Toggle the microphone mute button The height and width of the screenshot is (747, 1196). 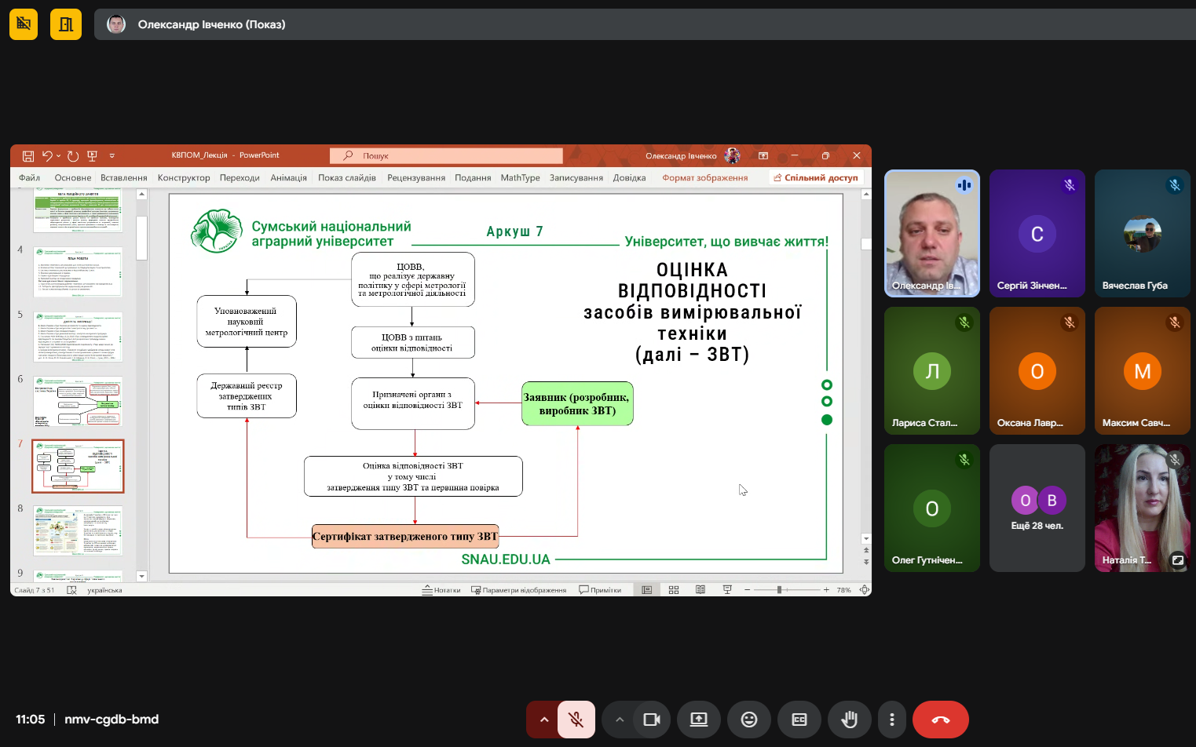pyautogui.click(x=576, y=720)
